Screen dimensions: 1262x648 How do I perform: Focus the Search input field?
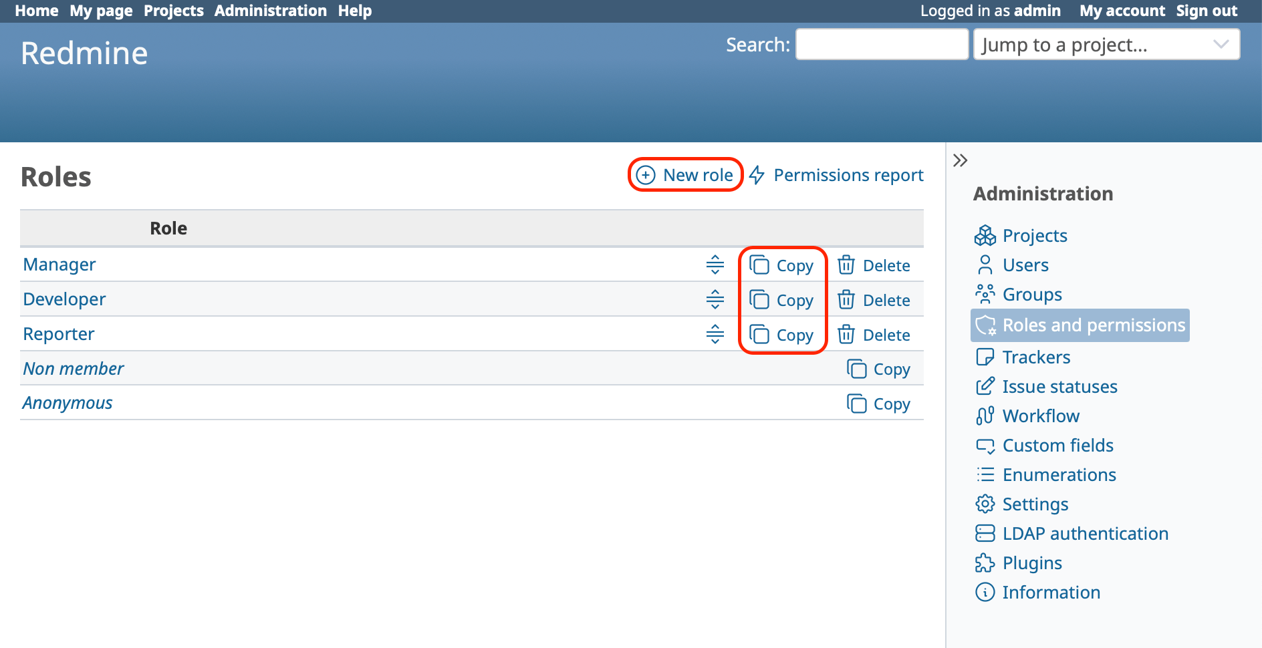tap(881, 45)
